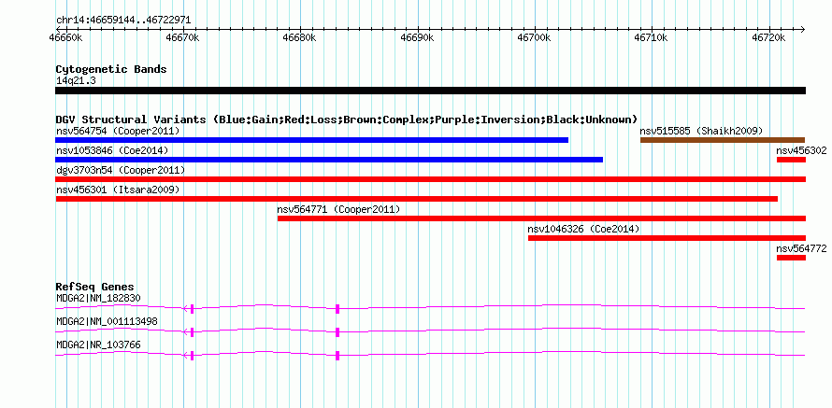Click the chr14:46659144..46722971 region label
The width and height of the screenshot is (832, 408).
tap(123, 21)
